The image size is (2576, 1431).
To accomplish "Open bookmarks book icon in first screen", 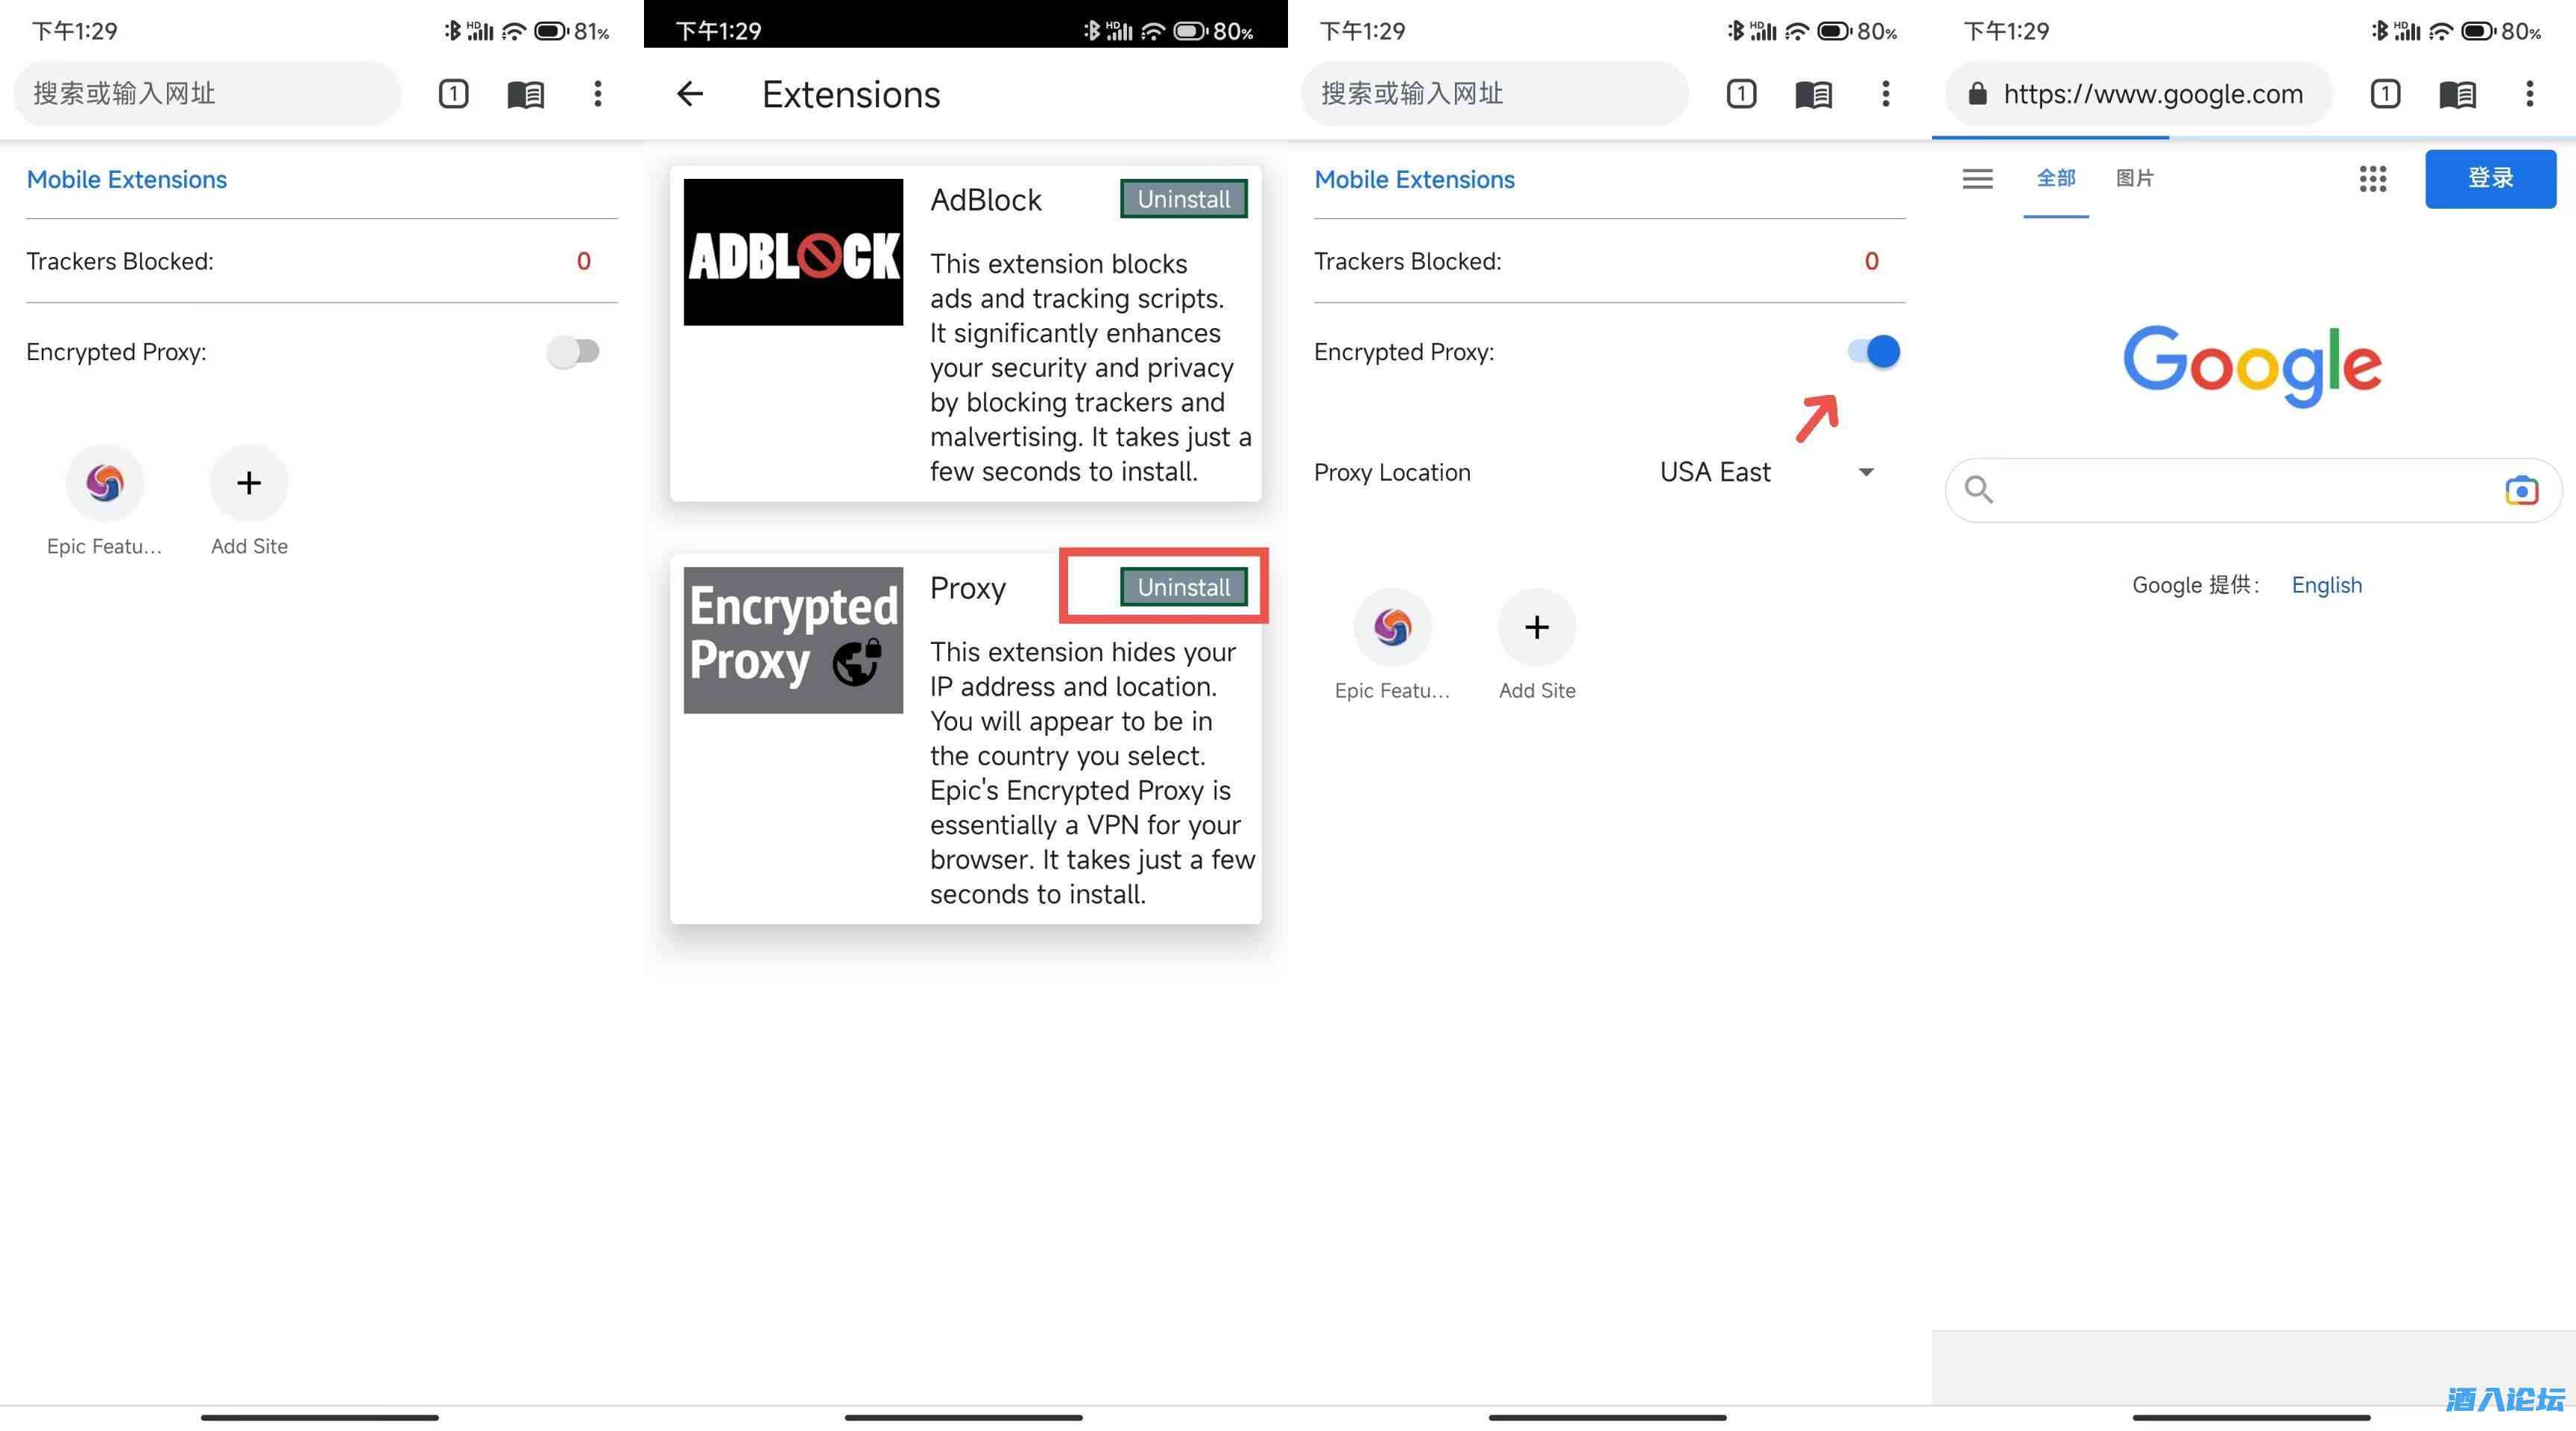I will click(x=525, y=94).
